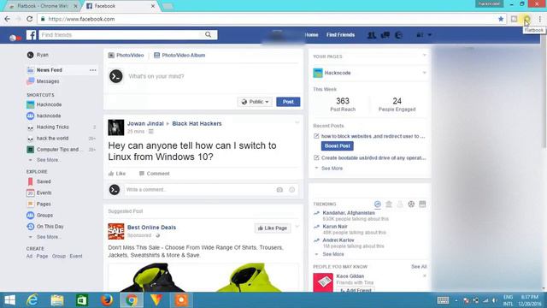This screenshot has height=308, width=547.
Task: Like Jowan Jindal's post
Action: point(117,173)
